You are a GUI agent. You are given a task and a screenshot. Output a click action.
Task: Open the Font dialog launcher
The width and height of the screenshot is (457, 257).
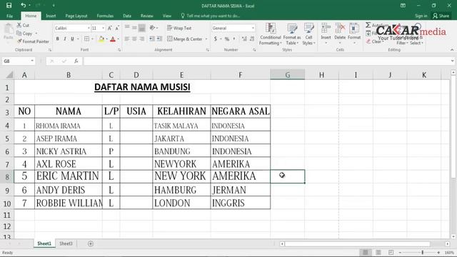click(119, 50)
